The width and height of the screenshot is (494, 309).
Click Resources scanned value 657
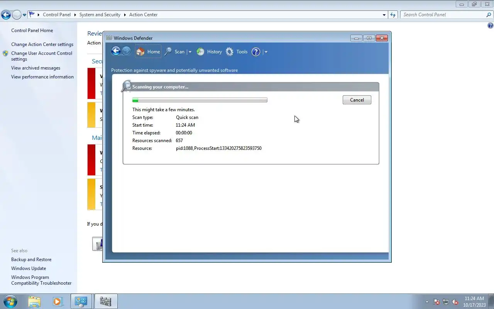coord(179,141)
